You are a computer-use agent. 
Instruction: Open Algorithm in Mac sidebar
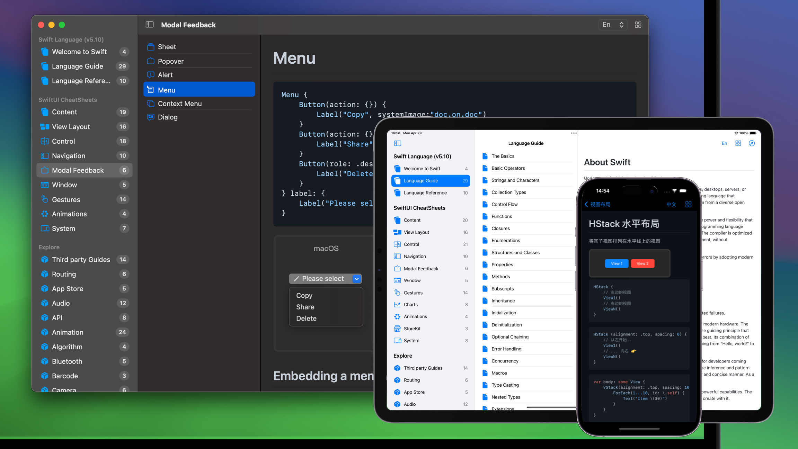[x=85, y=347]
